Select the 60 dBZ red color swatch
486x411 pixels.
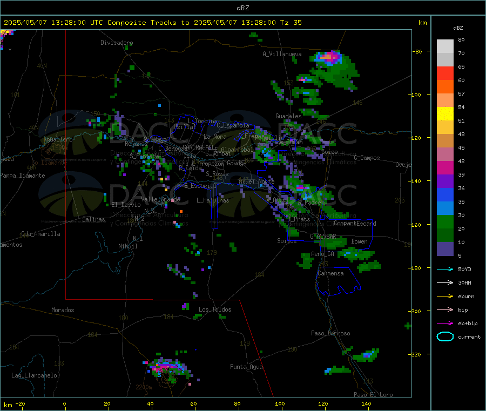(x=445, y=73)
